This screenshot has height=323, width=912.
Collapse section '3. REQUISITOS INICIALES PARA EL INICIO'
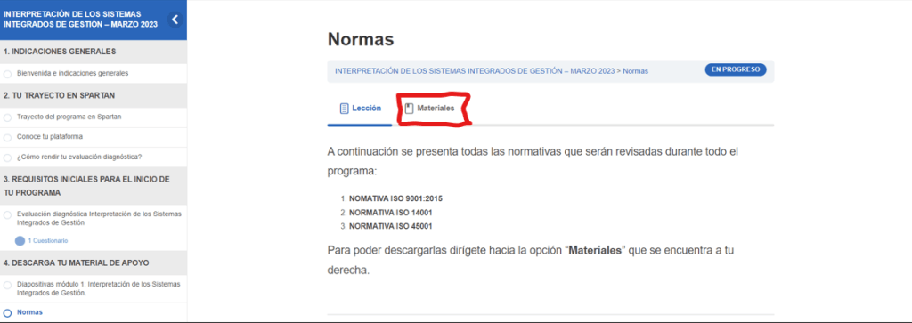click(x=93, y=186)
